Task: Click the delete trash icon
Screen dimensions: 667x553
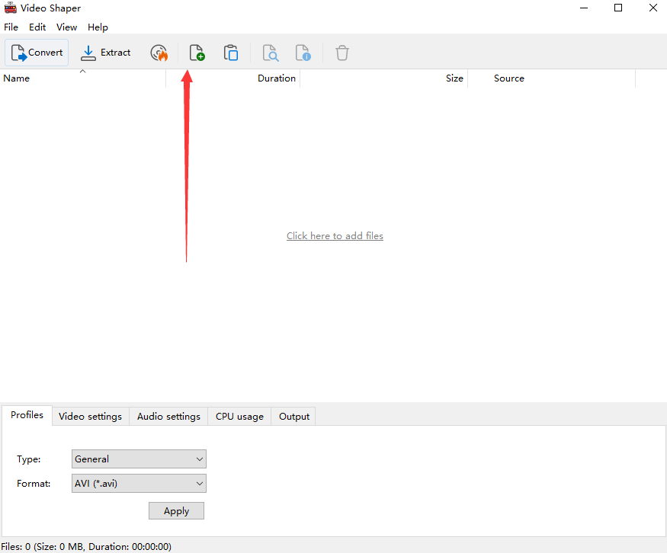Action: pos(342,52)
